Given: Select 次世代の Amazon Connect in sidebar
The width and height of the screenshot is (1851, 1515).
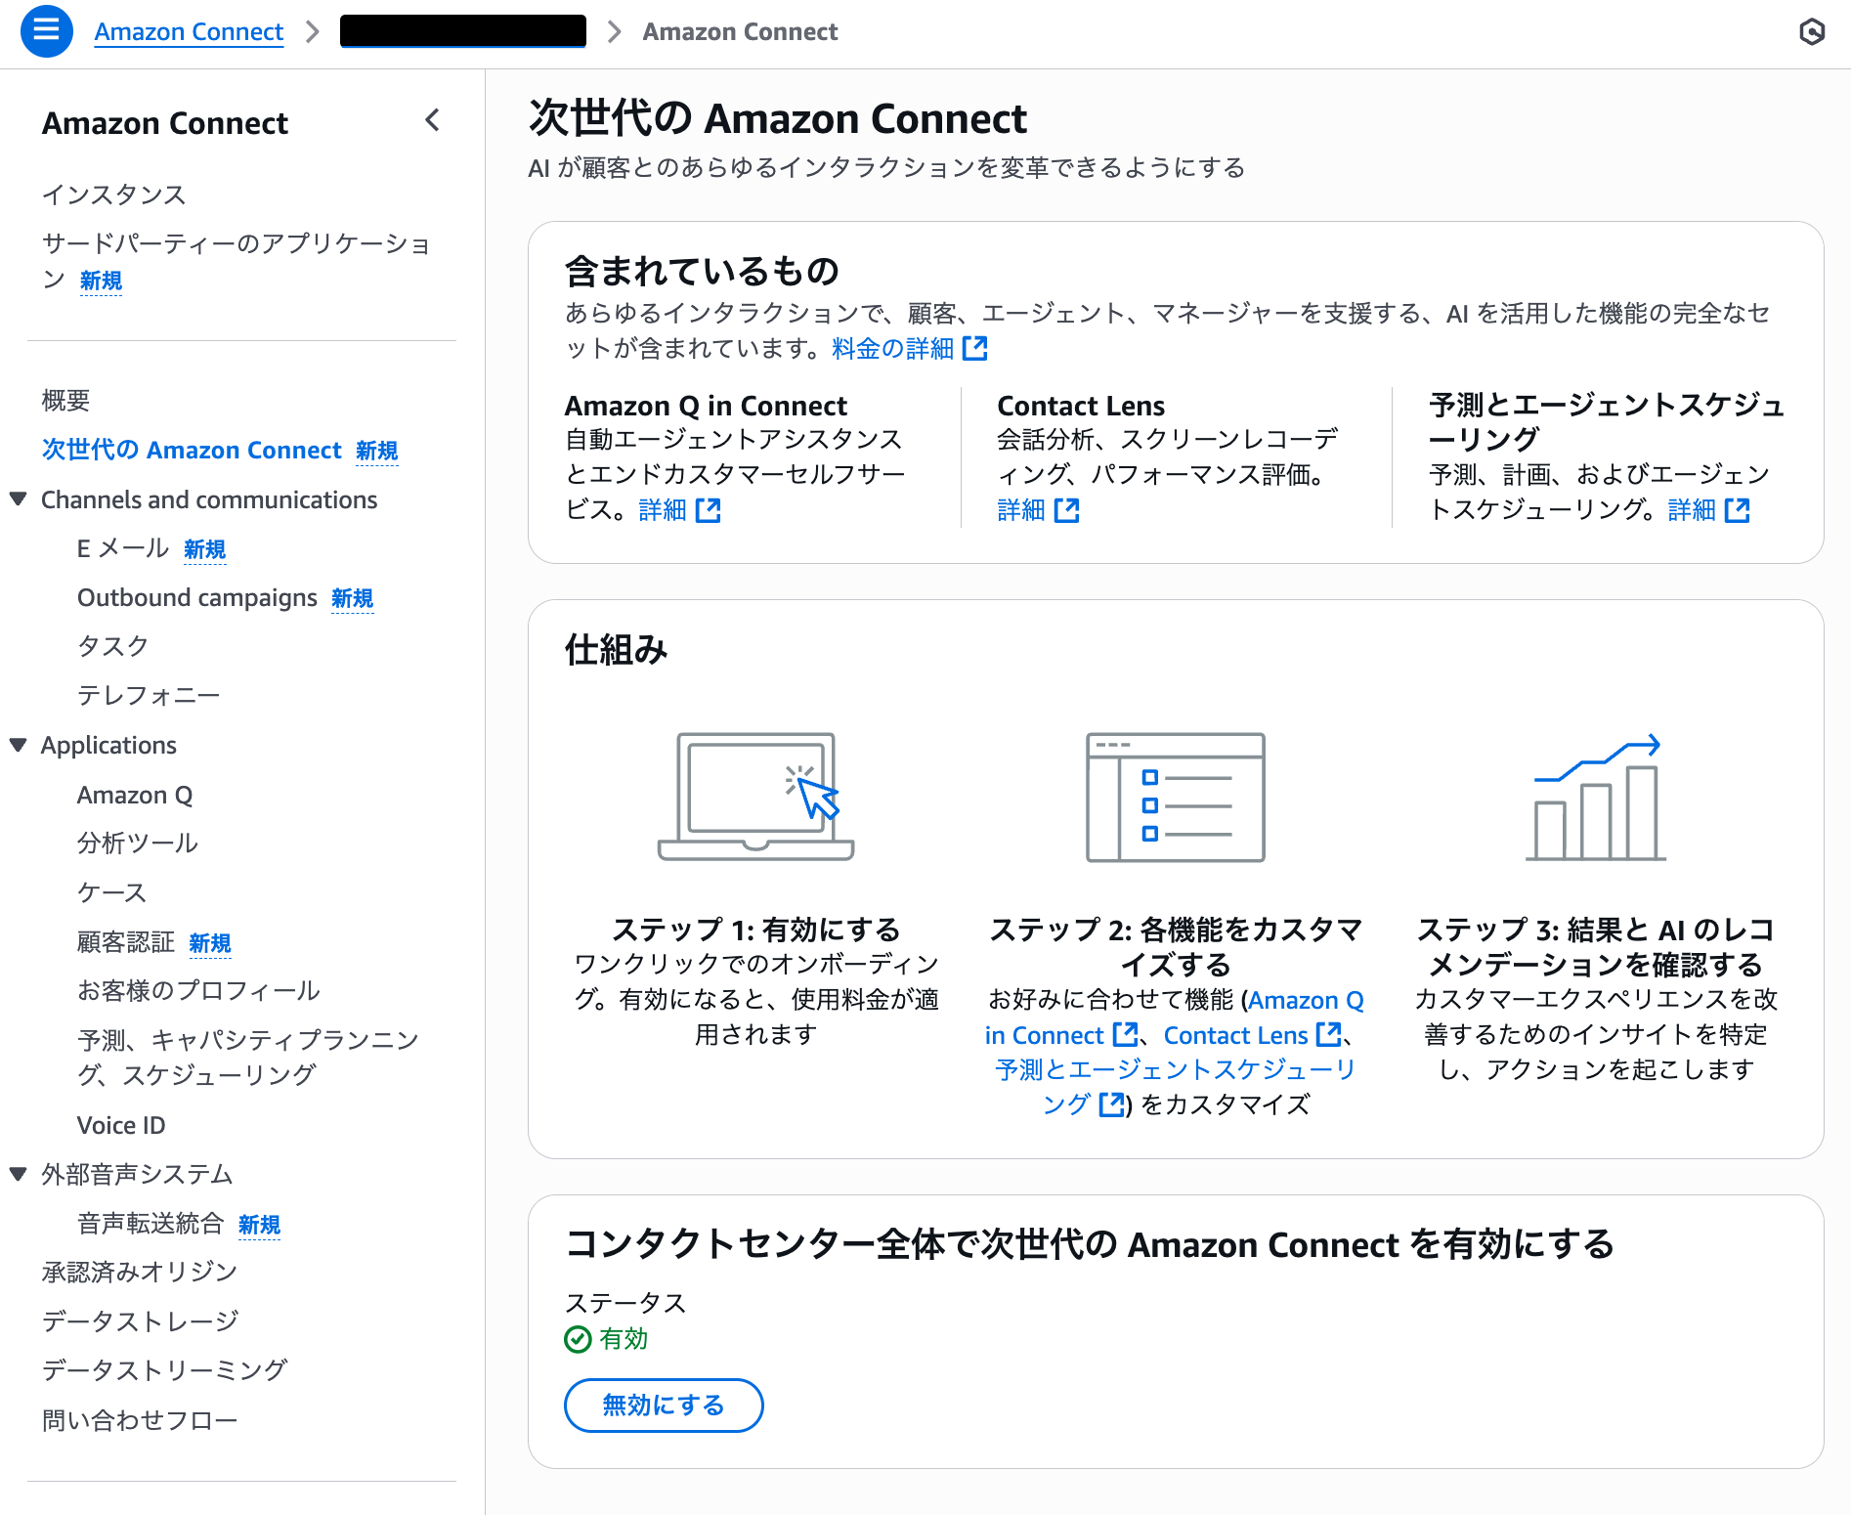Looking at the screenshot, I should [192, 450].
